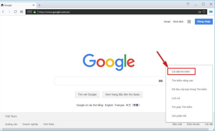Open the Cài đặt footer settings menu

(x=209, y=124)
